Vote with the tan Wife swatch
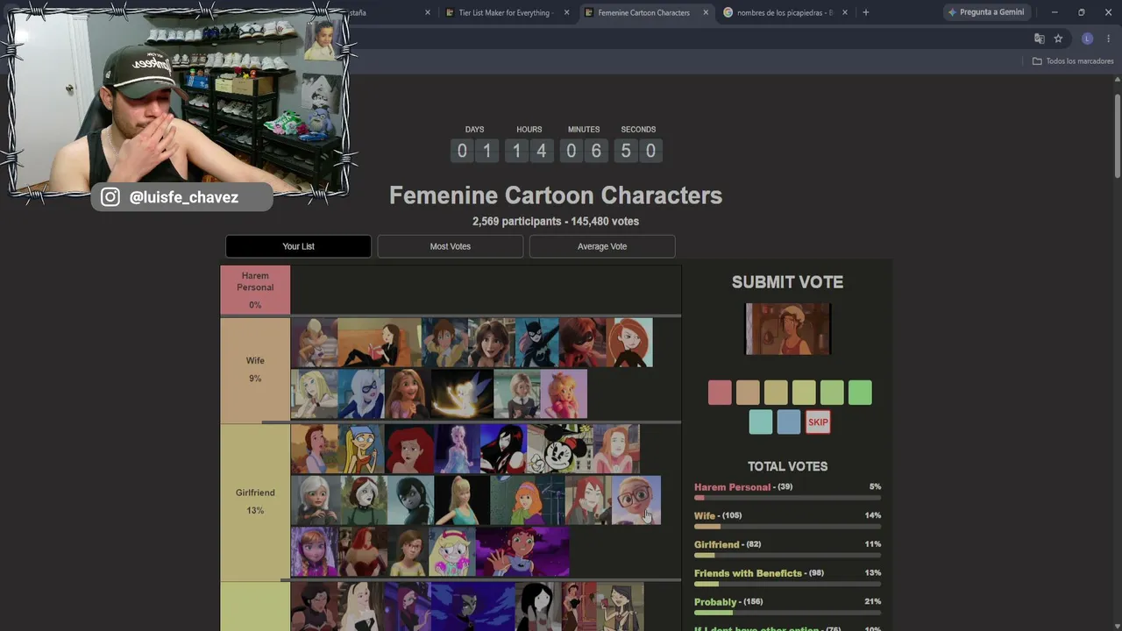1122x631 pixels. tap(748, 393)
